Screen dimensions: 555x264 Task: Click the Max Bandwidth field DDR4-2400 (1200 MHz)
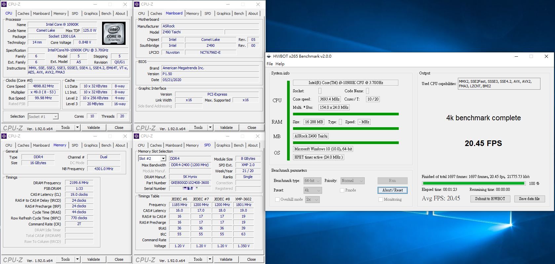190,165
